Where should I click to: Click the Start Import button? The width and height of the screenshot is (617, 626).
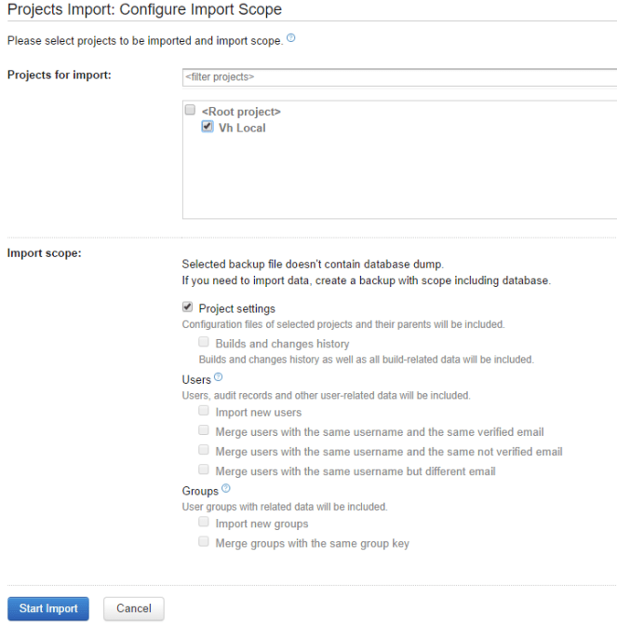point(48,608)
